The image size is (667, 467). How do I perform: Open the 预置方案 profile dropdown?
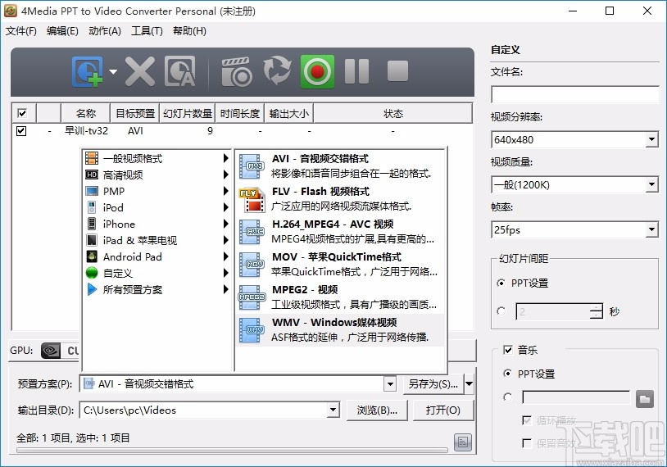pyautogui.click(x=390, y=384)
